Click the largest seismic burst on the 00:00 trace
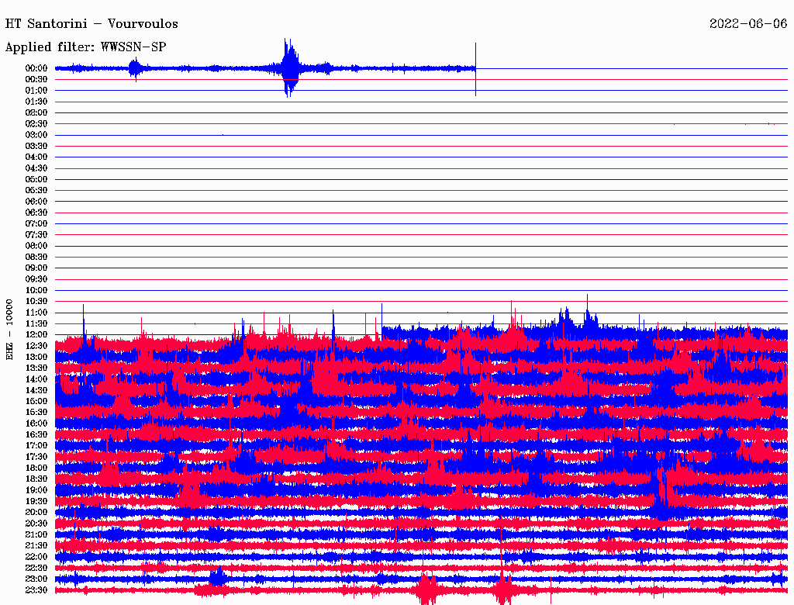The image size is (794, 605). click(289, 67)
